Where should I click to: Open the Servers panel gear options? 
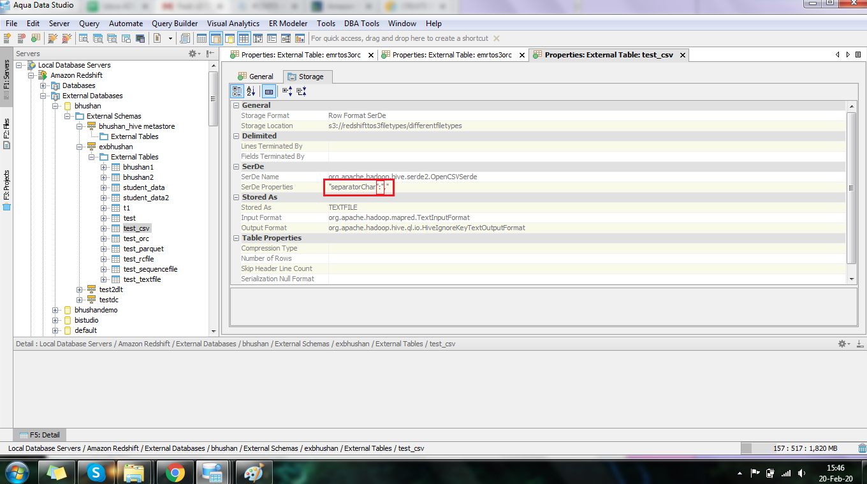194,54
